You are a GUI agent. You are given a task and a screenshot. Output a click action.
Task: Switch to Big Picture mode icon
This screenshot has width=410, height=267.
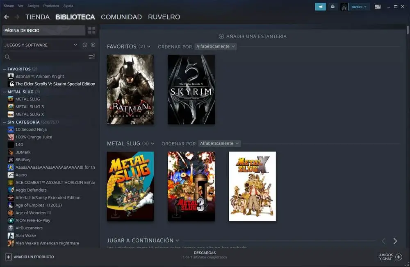(x=378, y=7)
